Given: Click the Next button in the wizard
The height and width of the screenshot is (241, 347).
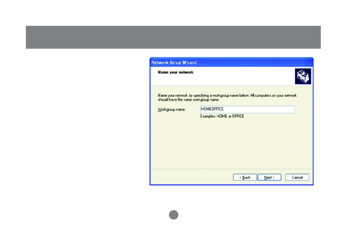Looking at the screenshot, I should [269, 177].
